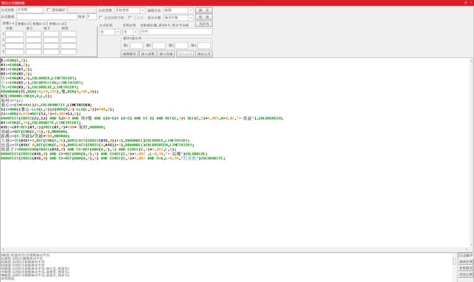Viewport: 474px width, 282px height.
Task: Switch to the 参数5-8 tab
Action: (x=24, y=24)
